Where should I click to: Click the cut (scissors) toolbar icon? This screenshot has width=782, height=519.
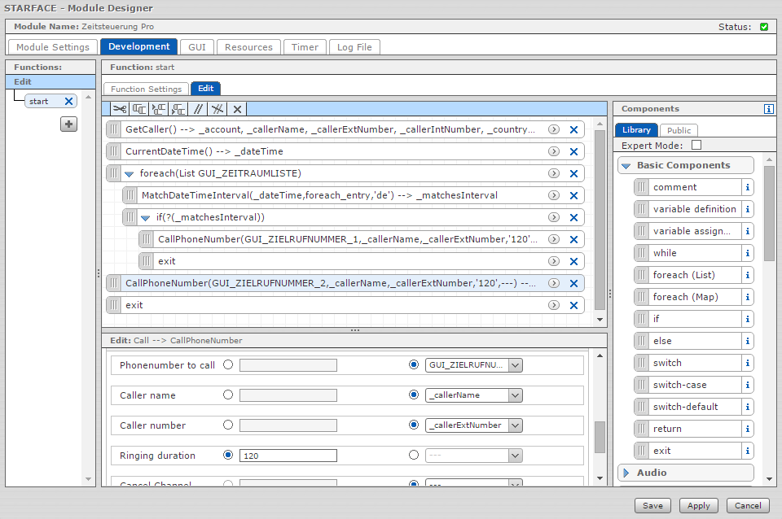pyautogui.click(x=120, y=109)
